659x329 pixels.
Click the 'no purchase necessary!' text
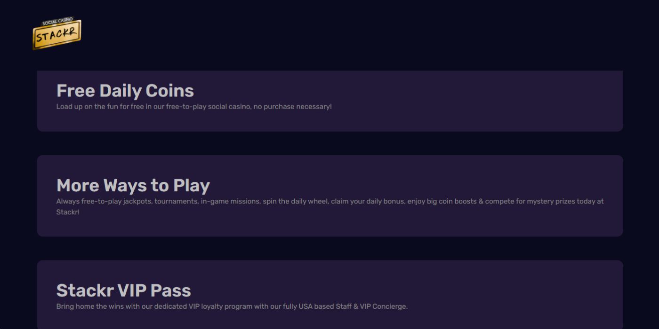pyautogui.click(x=292, y=107)
